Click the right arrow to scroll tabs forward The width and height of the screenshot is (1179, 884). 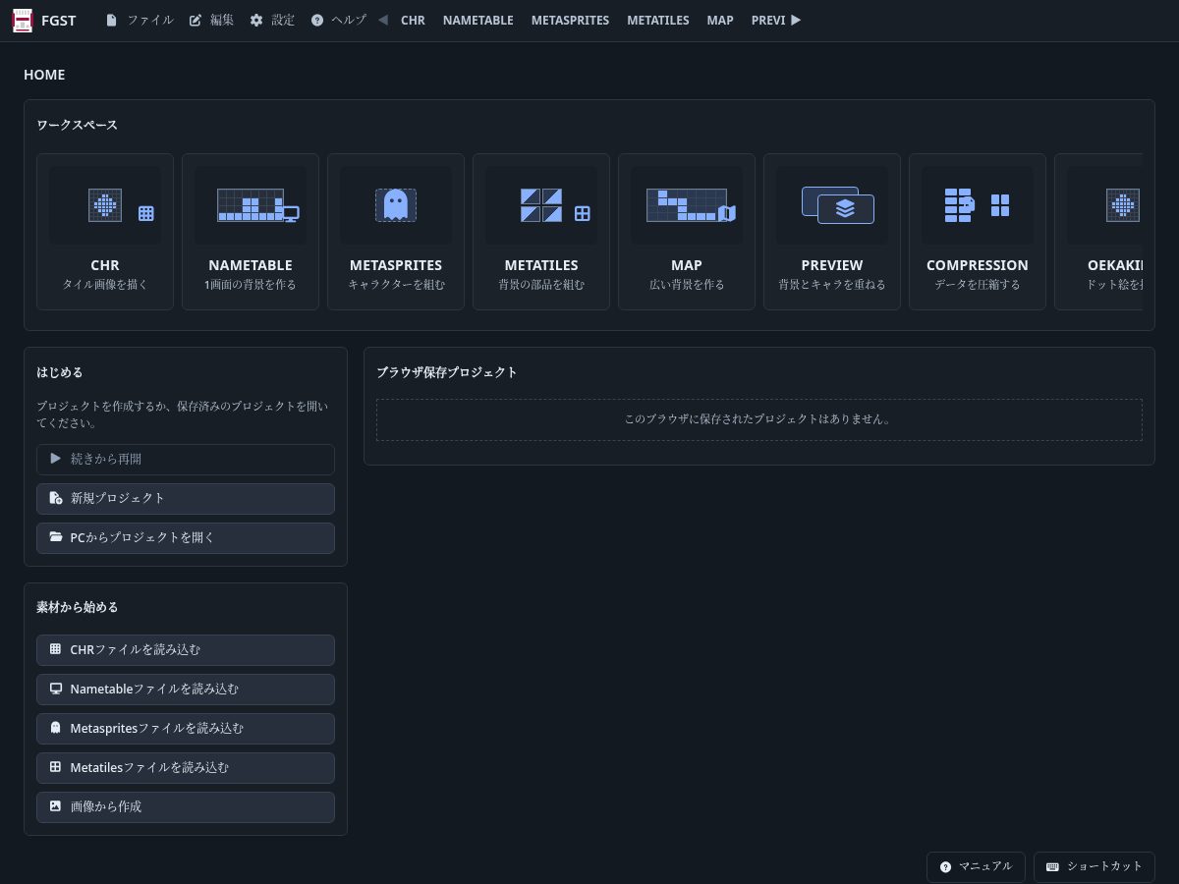tap(796, 20)
